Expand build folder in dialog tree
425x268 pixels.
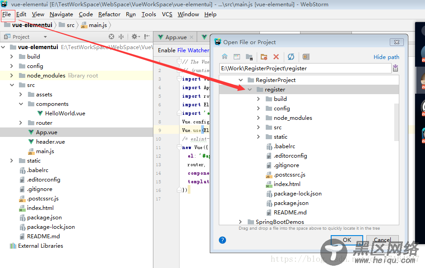click(x=259, y=99)
